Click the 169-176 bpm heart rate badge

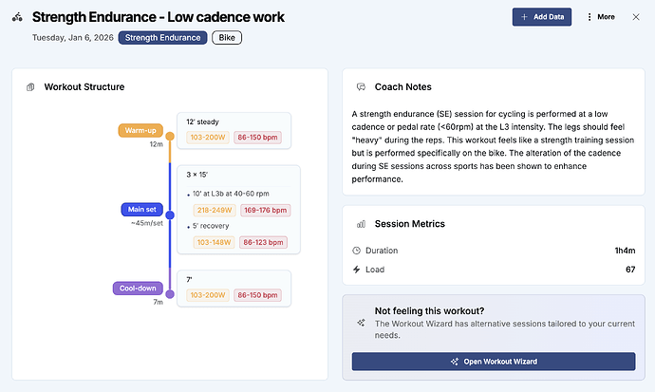pyautogui.click(x=267, y=210)
